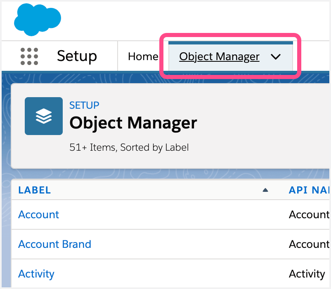Expand the Object Manager tab chevron
The image size is (331, 289).
pos(276,57)
